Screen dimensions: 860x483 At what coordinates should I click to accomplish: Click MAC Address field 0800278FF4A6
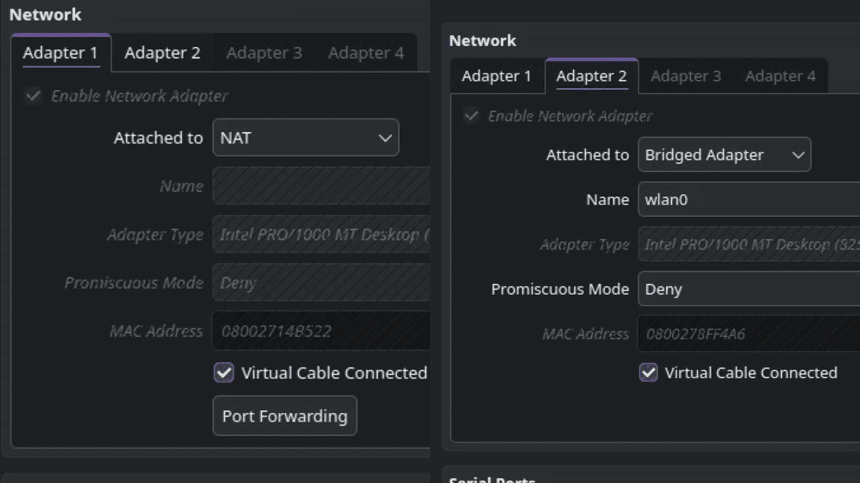pos(749,334)
